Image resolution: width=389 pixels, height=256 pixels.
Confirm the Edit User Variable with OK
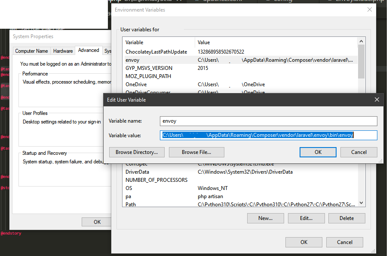point(318,152)
